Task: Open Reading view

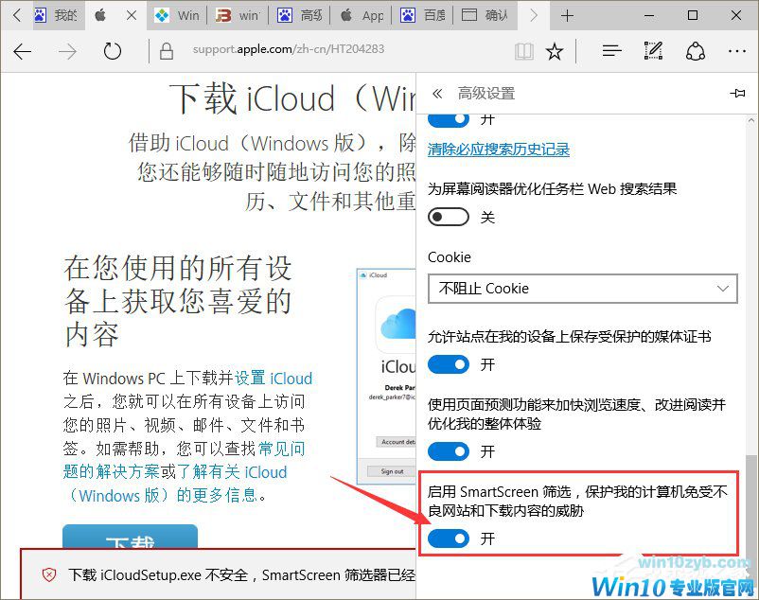Action: click(523, 53)
